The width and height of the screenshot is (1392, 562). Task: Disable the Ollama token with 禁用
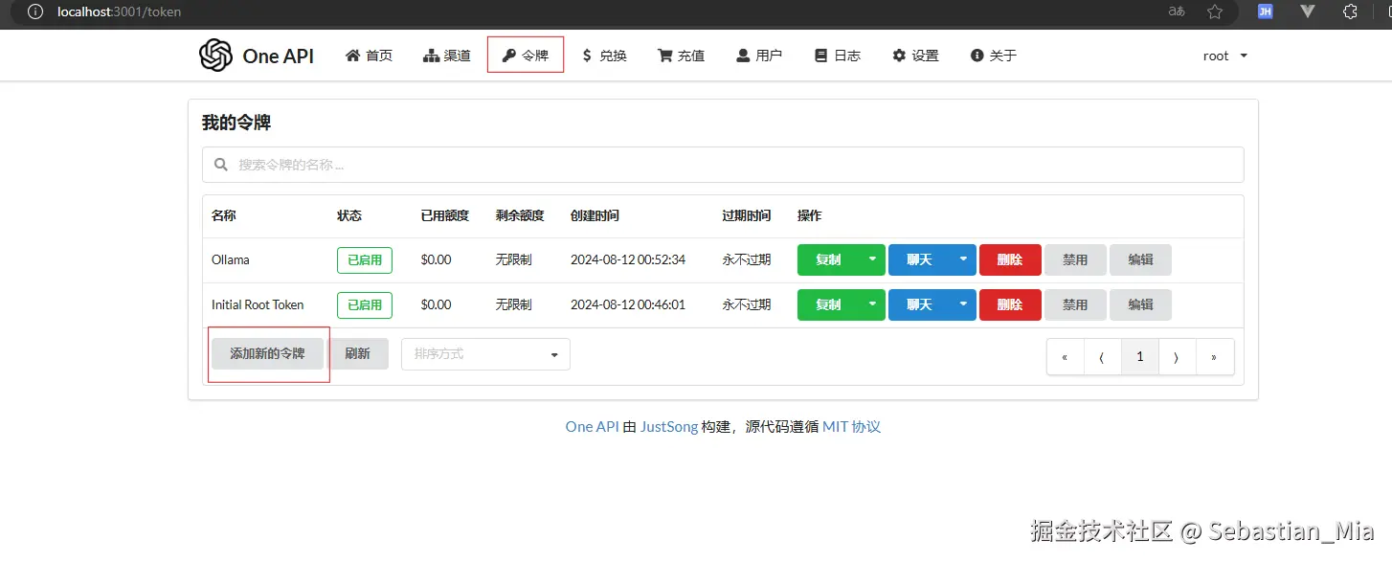click(x=1075, y=259)
